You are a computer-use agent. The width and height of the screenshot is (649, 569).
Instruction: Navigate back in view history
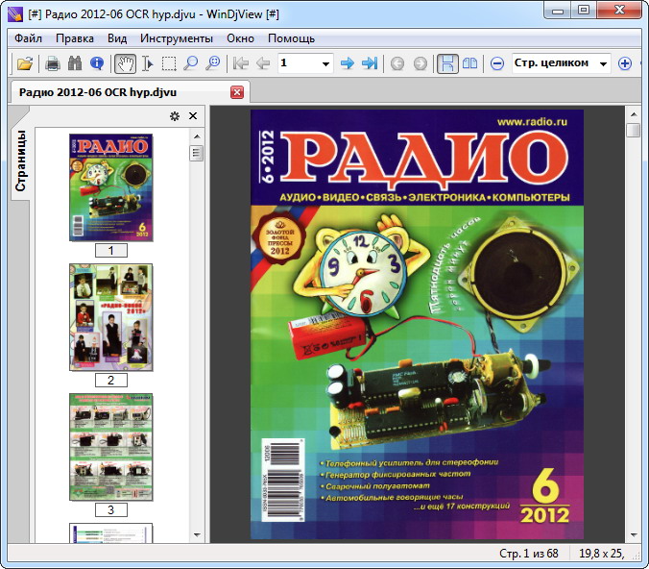(397, 63)
